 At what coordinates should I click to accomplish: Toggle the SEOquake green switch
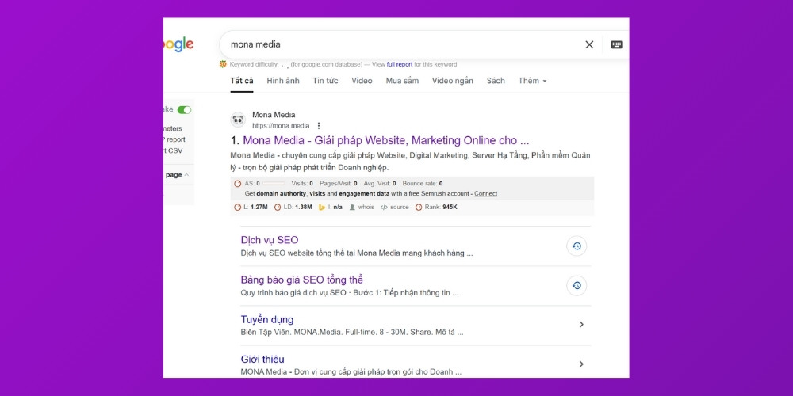coord(184,109)
